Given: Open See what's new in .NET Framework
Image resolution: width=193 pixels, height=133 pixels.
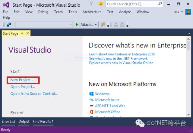Looking at the screenshot, I should [119, 58].
